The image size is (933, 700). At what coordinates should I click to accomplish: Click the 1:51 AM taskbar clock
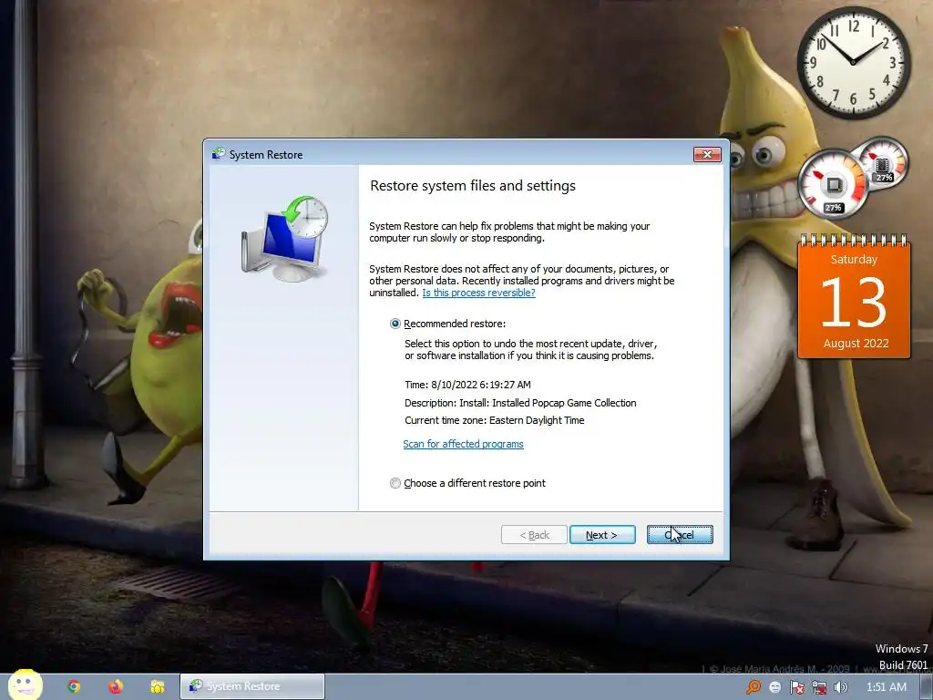click(886, 687)
